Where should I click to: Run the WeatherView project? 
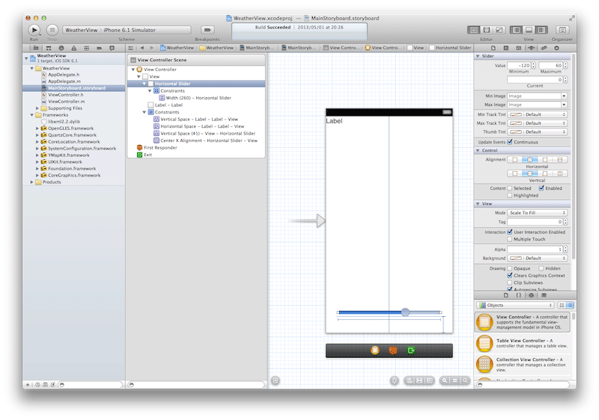[x=34, y=30]
